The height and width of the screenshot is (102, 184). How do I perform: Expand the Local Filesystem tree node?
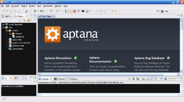click(x=3, y=24)
